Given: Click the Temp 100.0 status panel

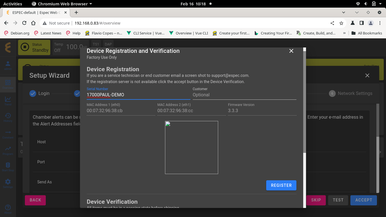Looking at the screenshot, I should [x=71, y=47].
